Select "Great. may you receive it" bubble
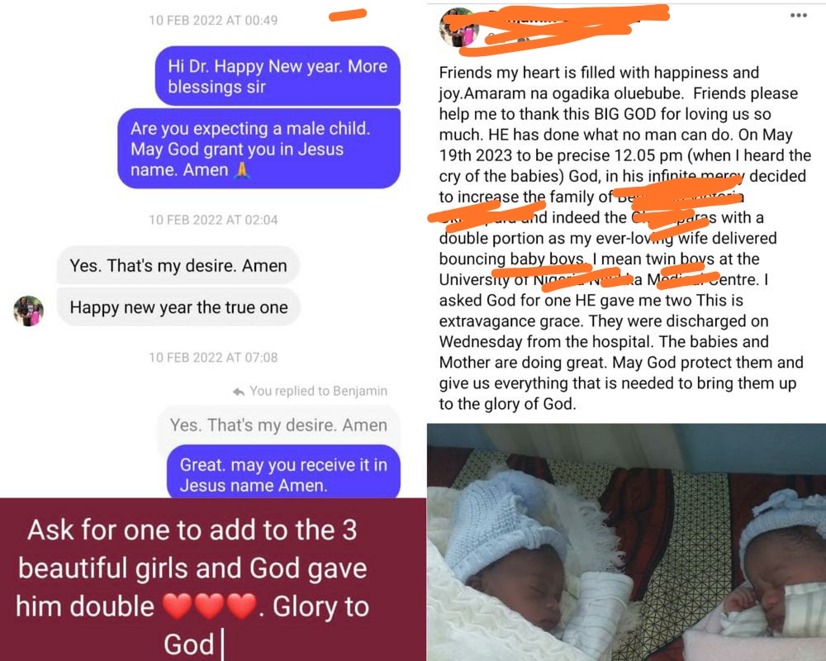Screen dimensions: 826x661 (x=283, y=474)
